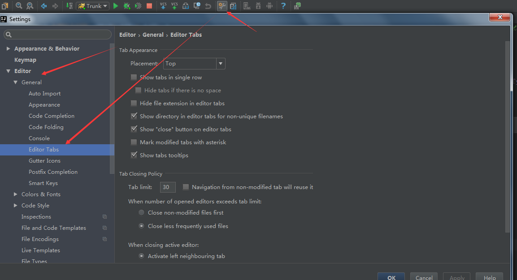Image resolution: width=517 pixels, height=280 pixels.
Task: Click VCS Commit up-arrow icon
Action: (174, 5)
